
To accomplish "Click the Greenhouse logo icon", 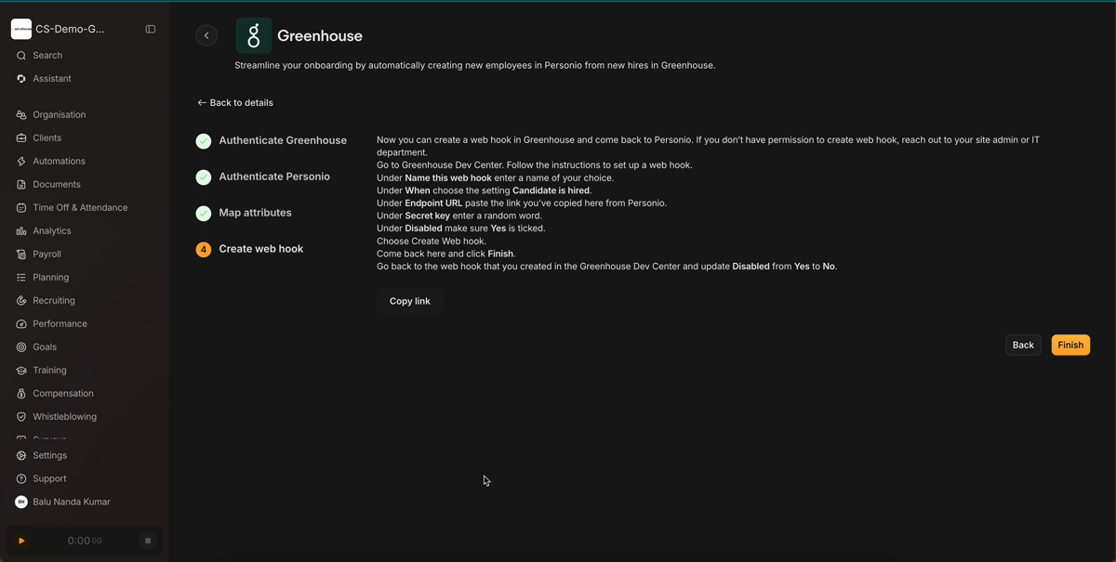I will click(x=254, y=35).
